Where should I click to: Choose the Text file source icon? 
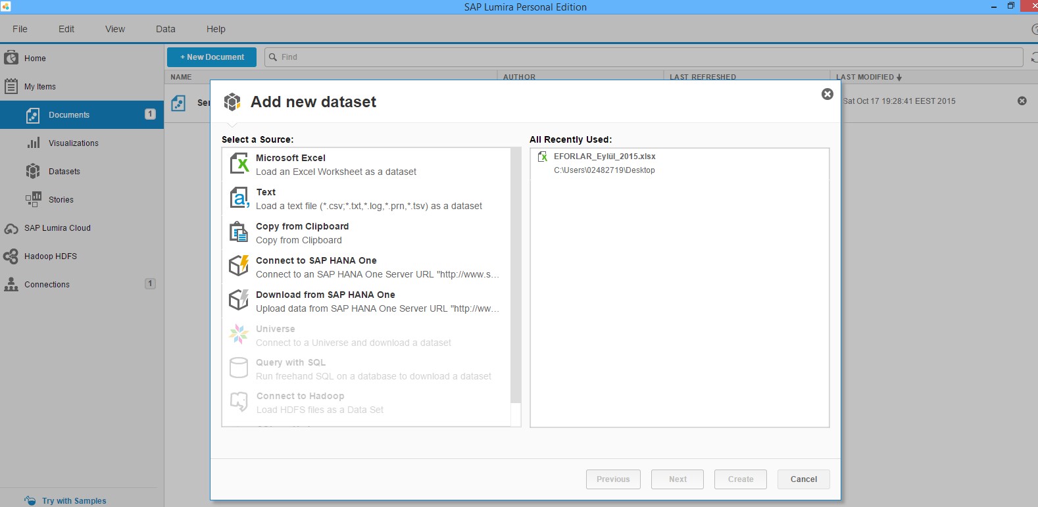click(x=239, y=198)
